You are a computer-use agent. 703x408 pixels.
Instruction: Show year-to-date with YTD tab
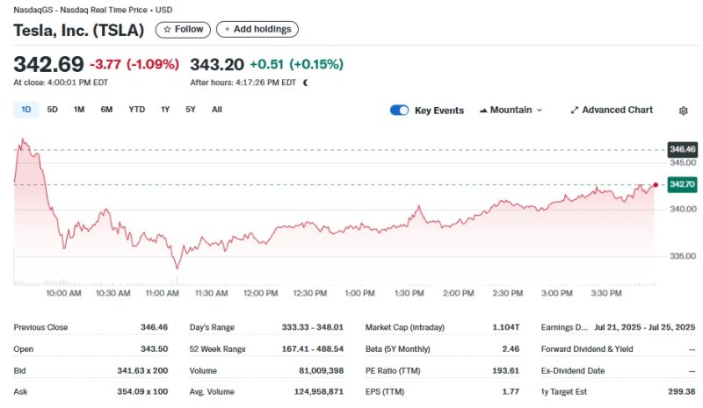coord(137,110)
